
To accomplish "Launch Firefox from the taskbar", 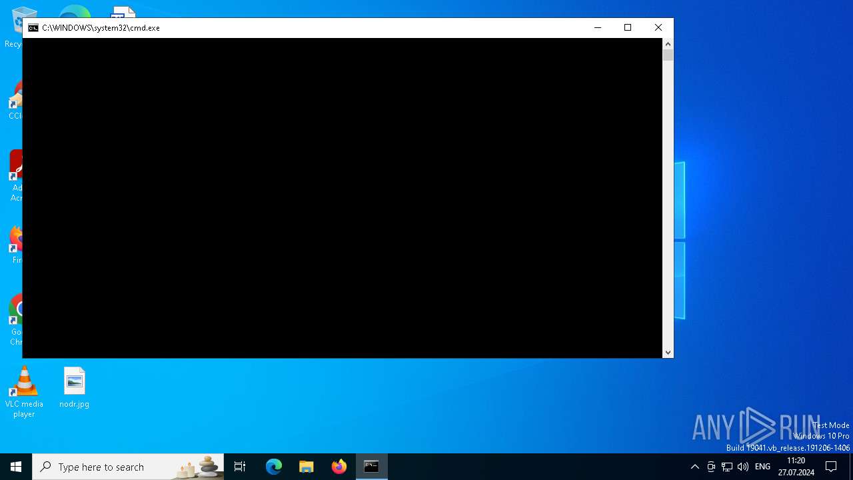I will (x=339, y=467).
